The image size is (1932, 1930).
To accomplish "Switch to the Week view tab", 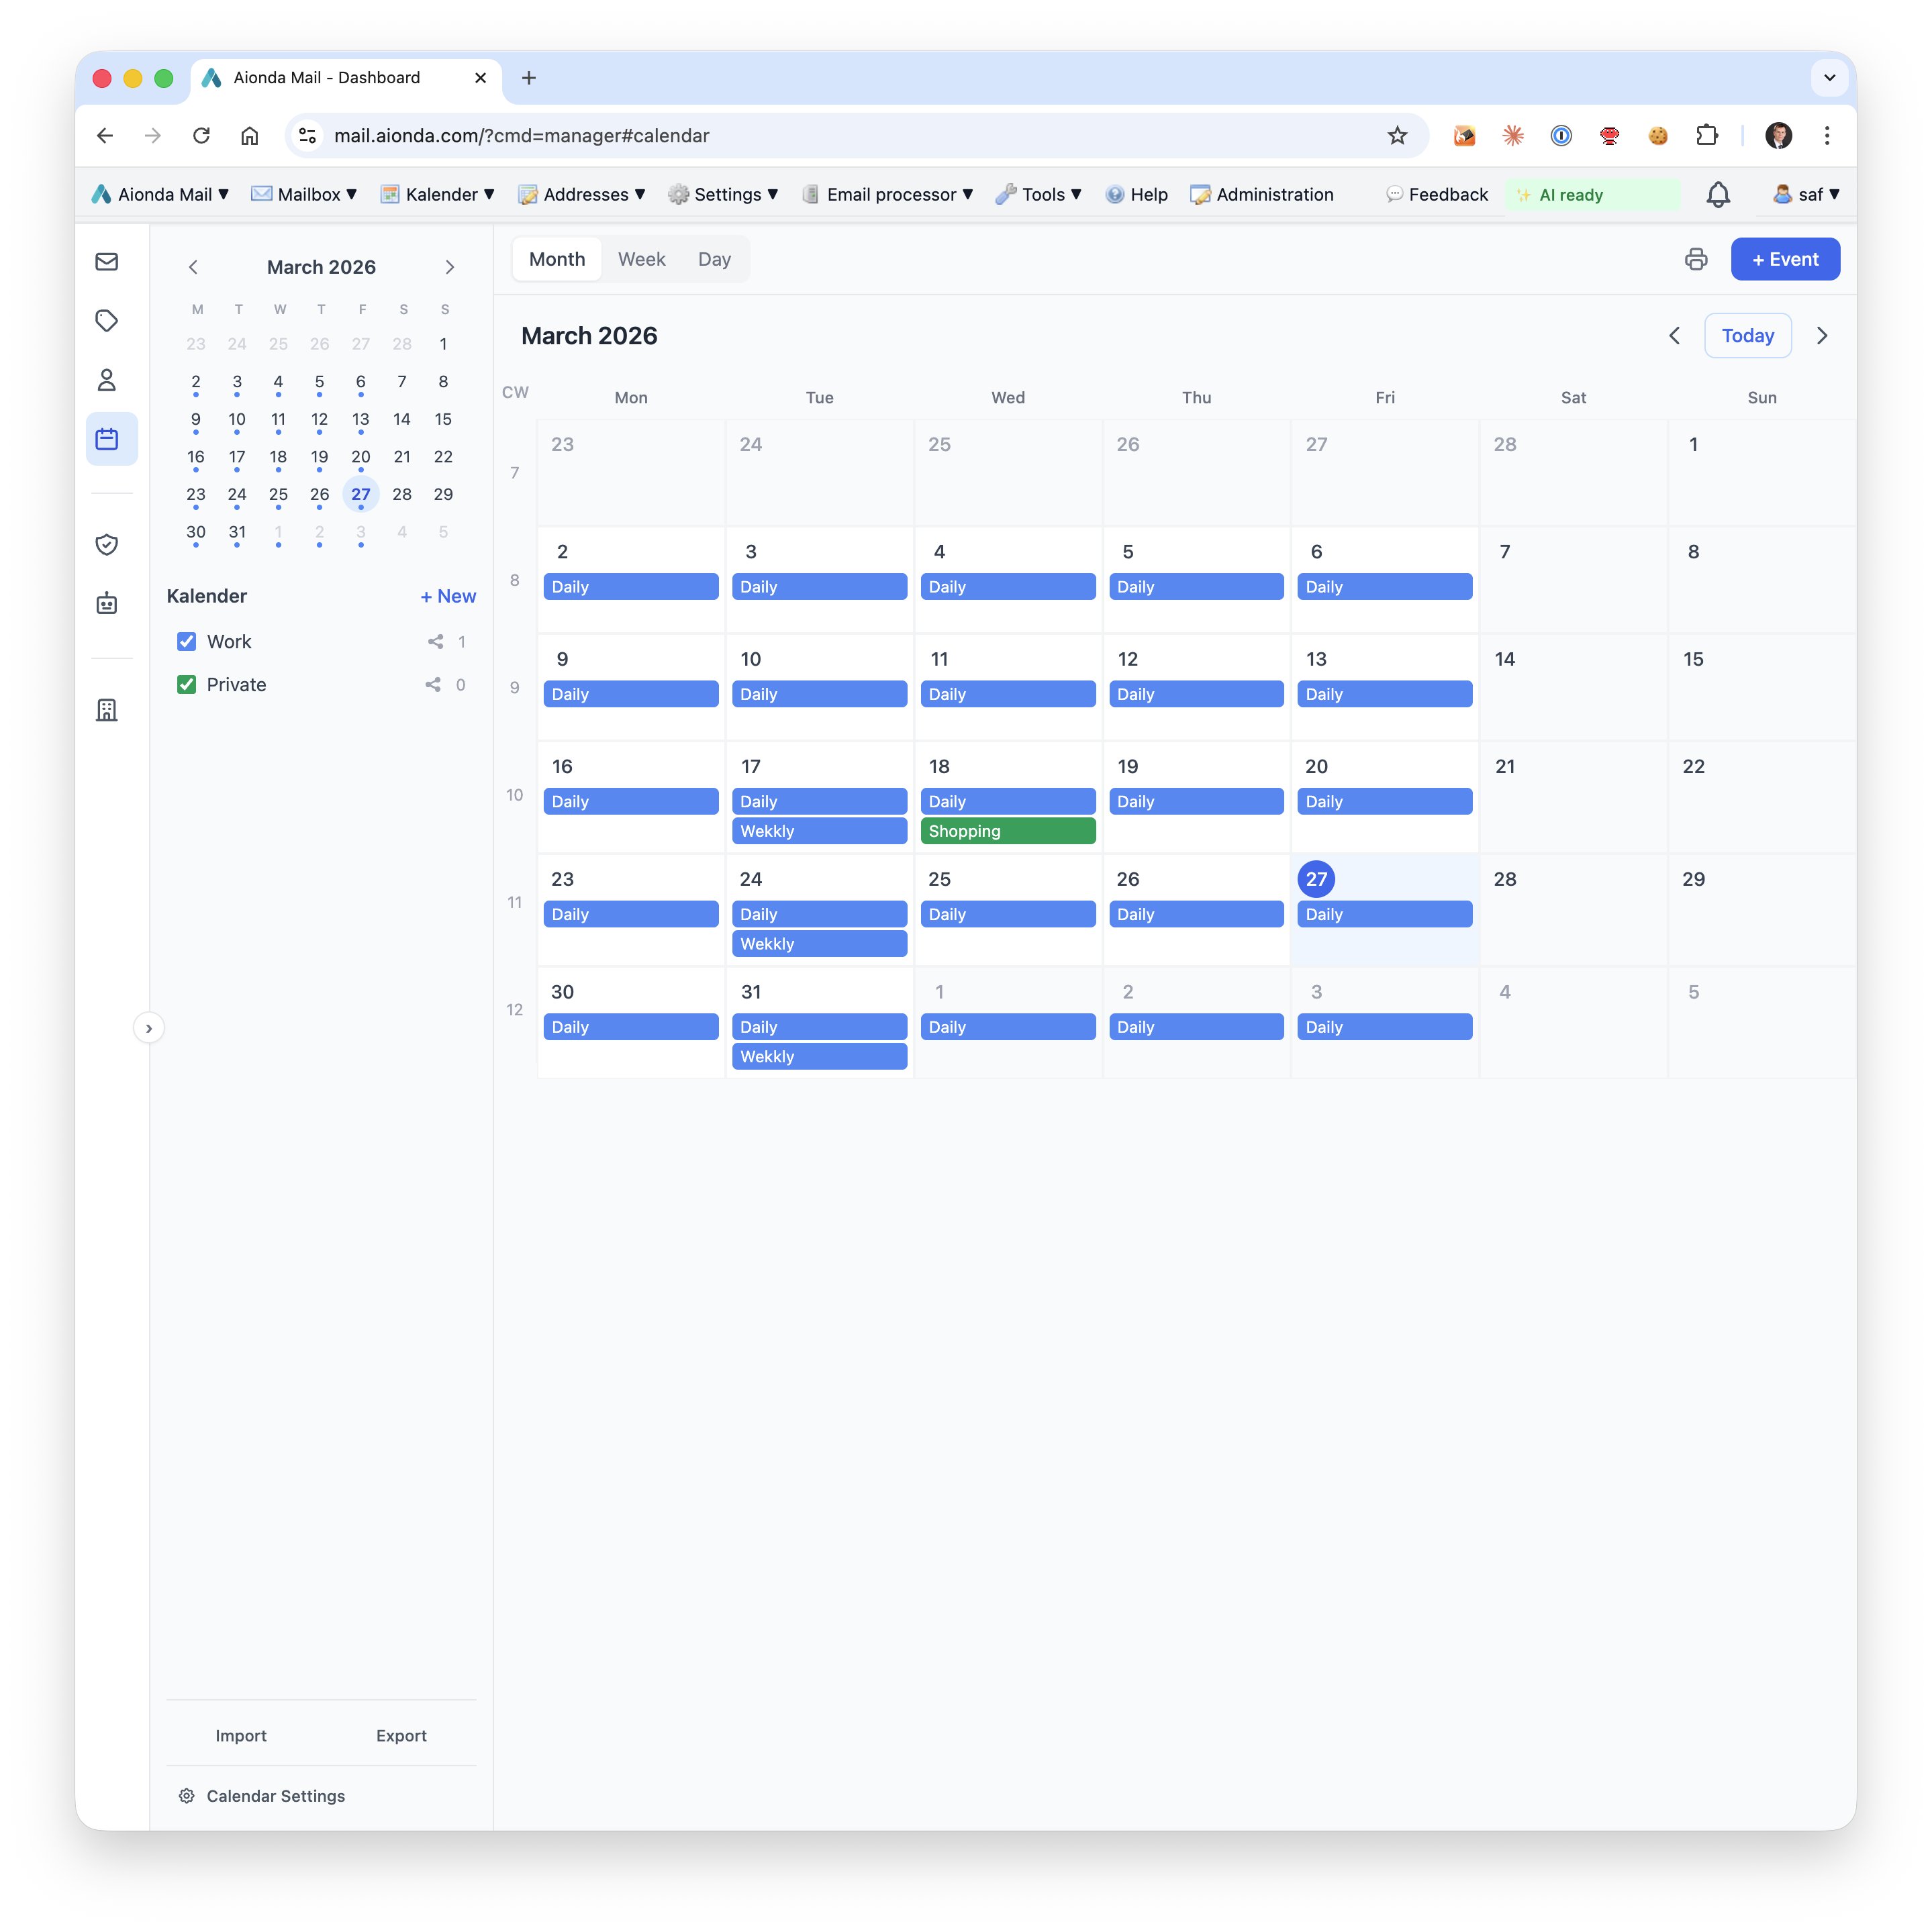I will click(641, 260).
